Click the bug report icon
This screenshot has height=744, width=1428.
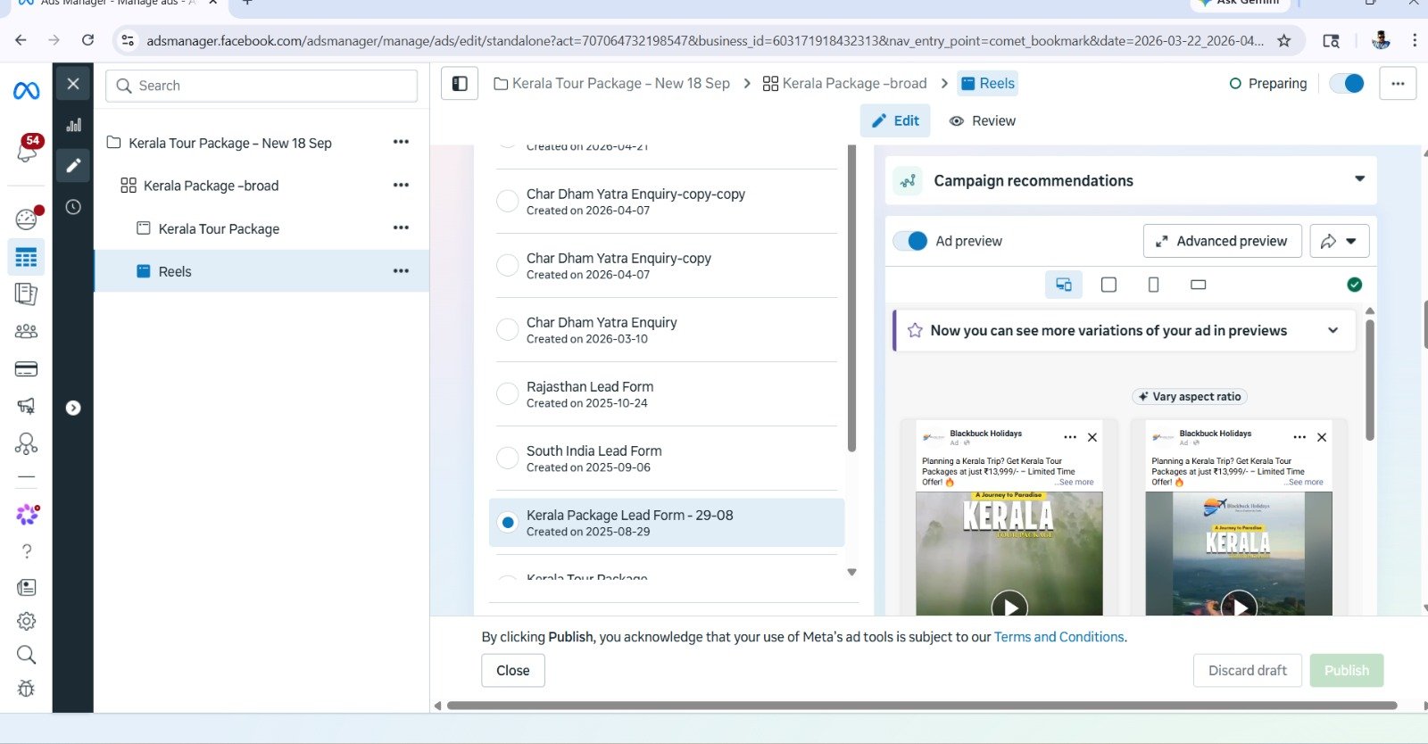pos(27,689)
